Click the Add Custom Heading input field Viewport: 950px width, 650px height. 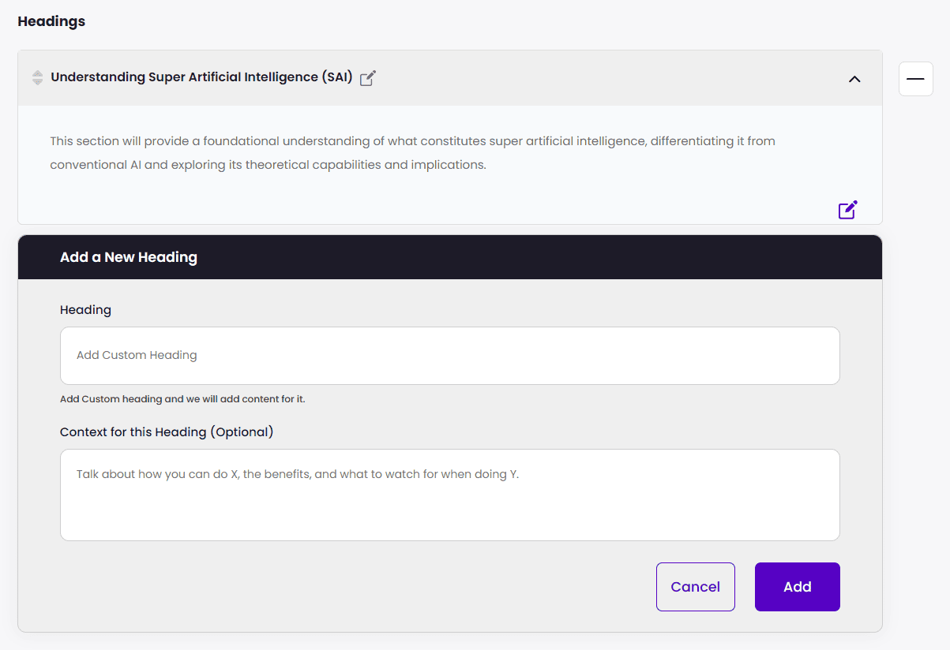pos(450,356)
